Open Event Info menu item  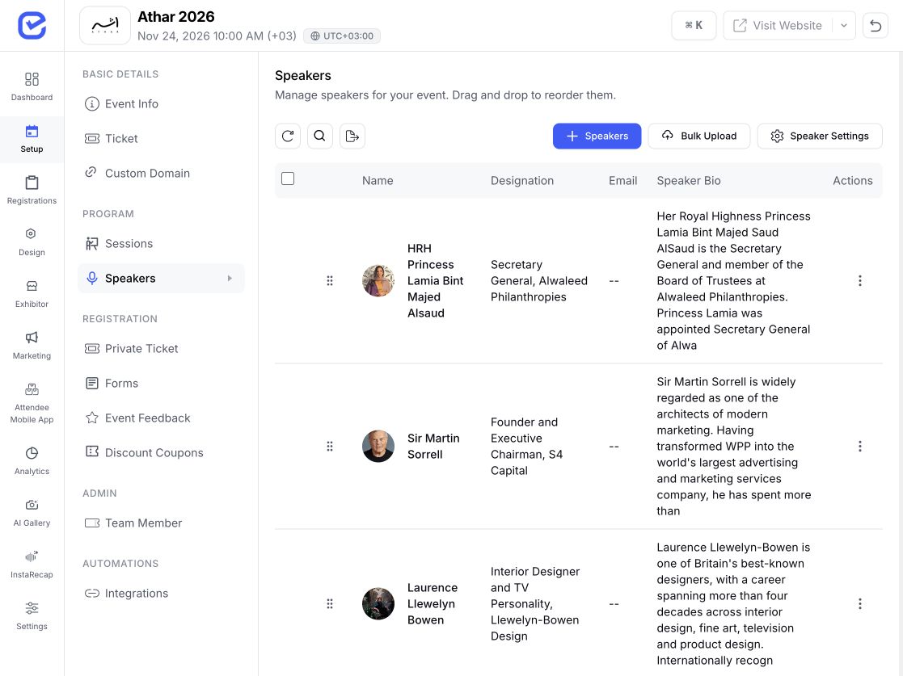click(x=161, y=103)
